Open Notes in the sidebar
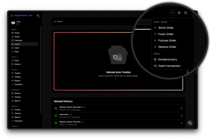 coord(24,37)
